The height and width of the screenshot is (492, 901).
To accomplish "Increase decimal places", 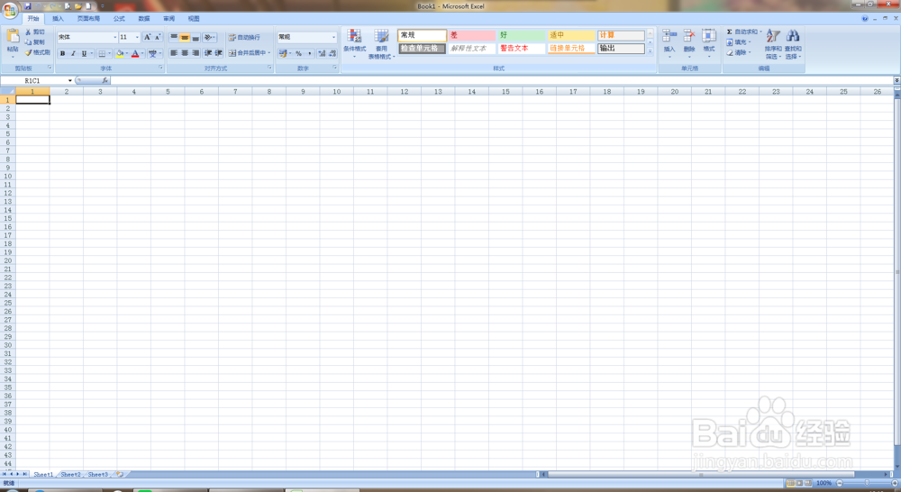I will pos(322,53).
